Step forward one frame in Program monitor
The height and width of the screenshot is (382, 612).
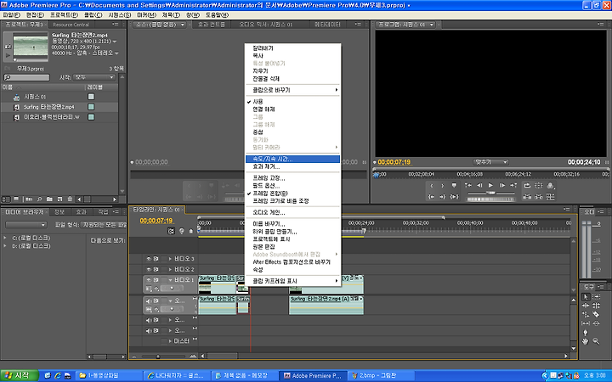tap(502, 186)
